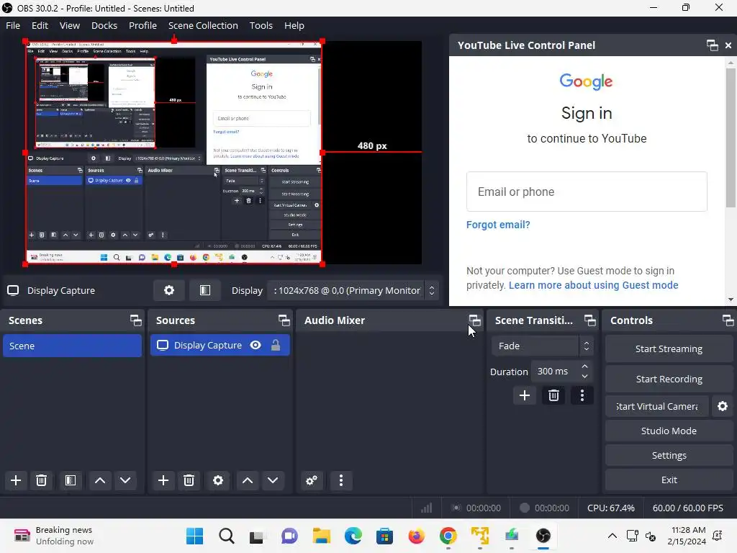Open the Docks menu
Viewport: 737px width, 553px height.
point(104,25)
